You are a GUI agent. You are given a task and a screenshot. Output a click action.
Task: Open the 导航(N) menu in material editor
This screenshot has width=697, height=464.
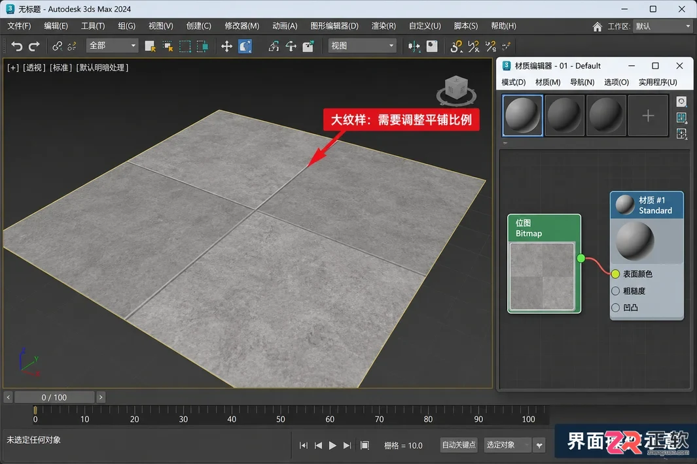click(582, 82)
